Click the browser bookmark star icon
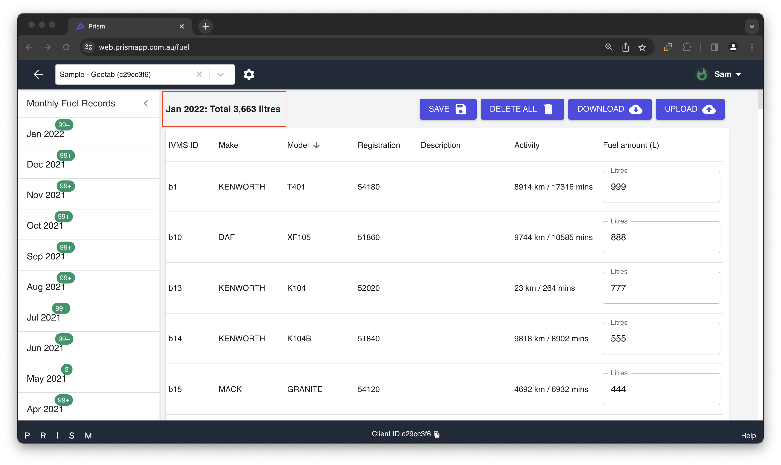The width and height of the screenshot is (781, 465). [x=642, y=47]
